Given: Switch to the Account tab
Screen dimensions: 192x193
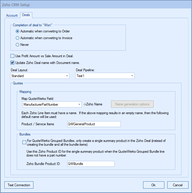Looking at the screenshot, I should (x=12, y=15).
